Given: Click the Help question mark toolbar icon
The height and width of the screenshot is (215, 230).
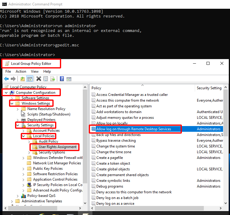Looking at the screenshot, I should [x=62, y=79].
